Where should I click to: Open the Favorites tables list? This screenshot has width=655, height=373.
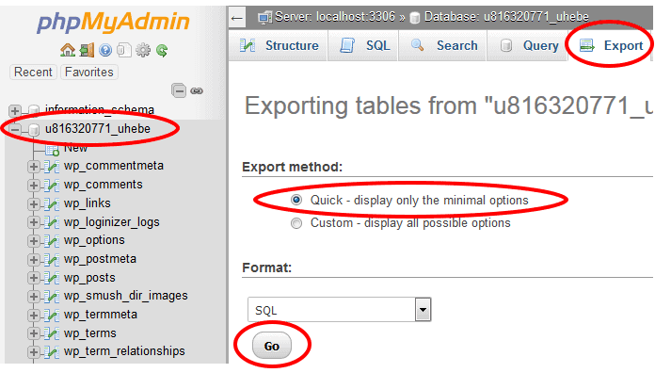[89, 72]
